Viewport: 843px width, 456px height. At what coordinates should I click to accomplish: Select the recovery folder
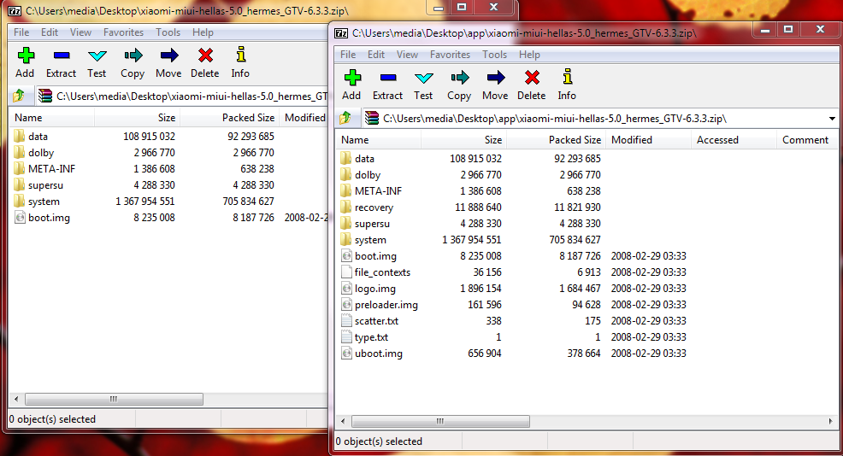tap(374, 208)
